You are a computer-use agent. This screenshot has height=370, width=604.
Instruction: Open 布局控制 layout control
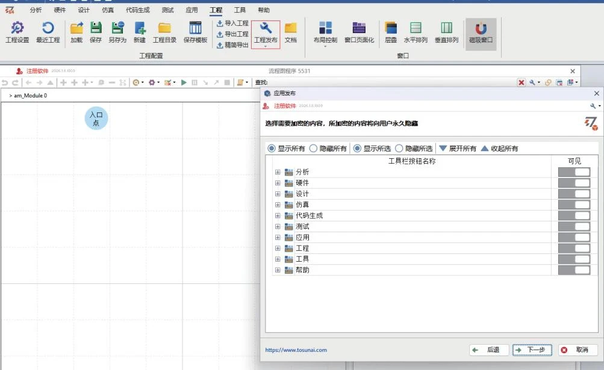point(325,32)
